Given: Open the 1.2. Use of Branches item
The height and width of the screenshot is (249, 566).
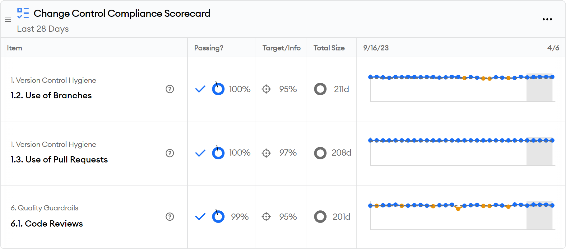Looking at the screenshot, I should (x=51, y=95).
